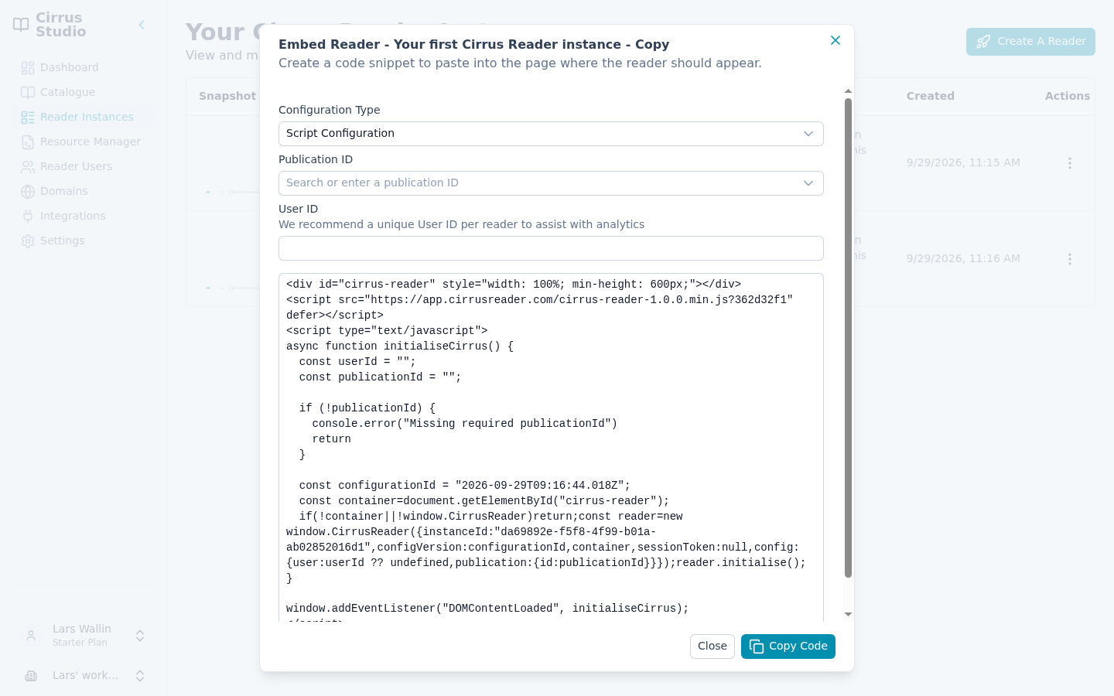Click into the User ID input field
The height and width of the screenshot is (696, 1114).
551,248
